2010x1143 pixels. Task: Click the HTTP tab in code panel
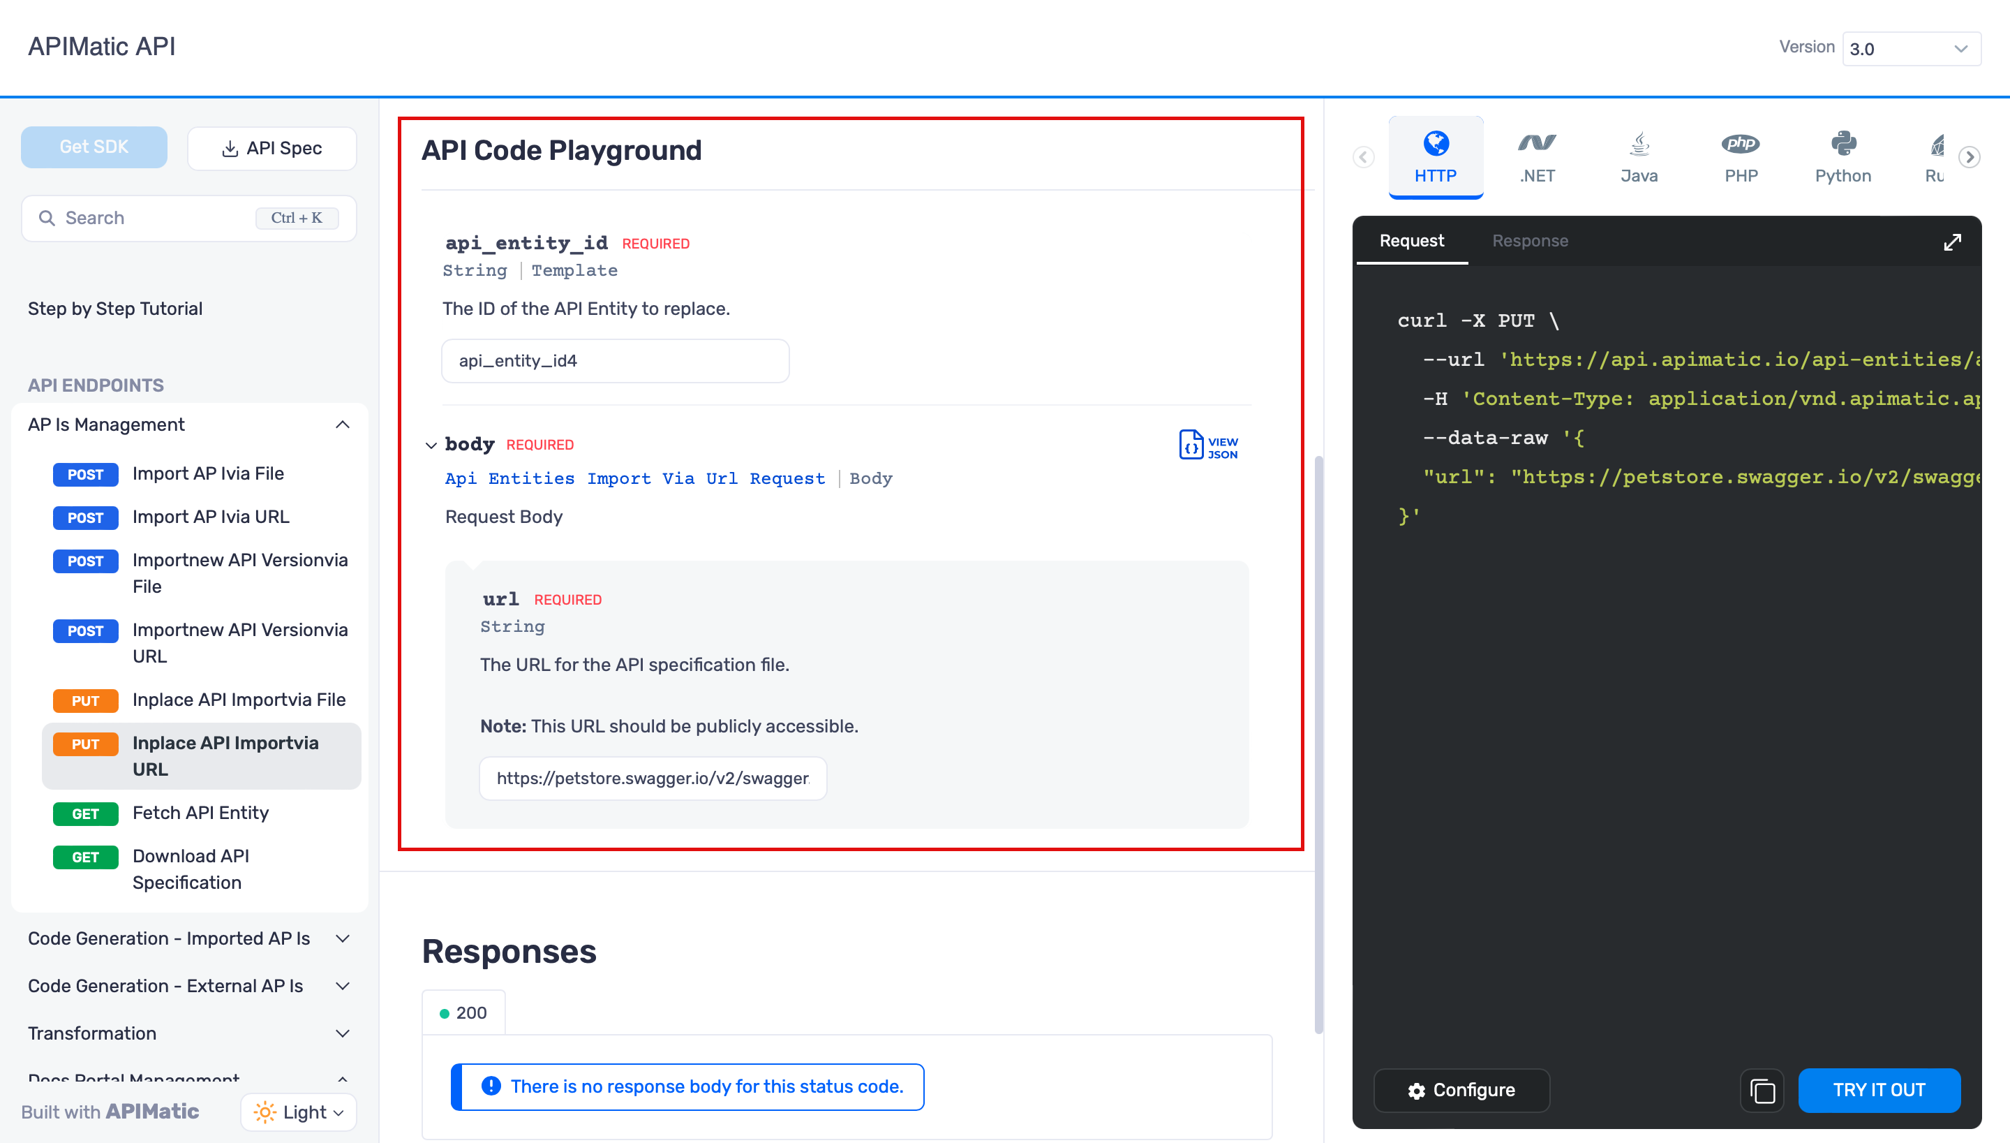pos(1436,154)
